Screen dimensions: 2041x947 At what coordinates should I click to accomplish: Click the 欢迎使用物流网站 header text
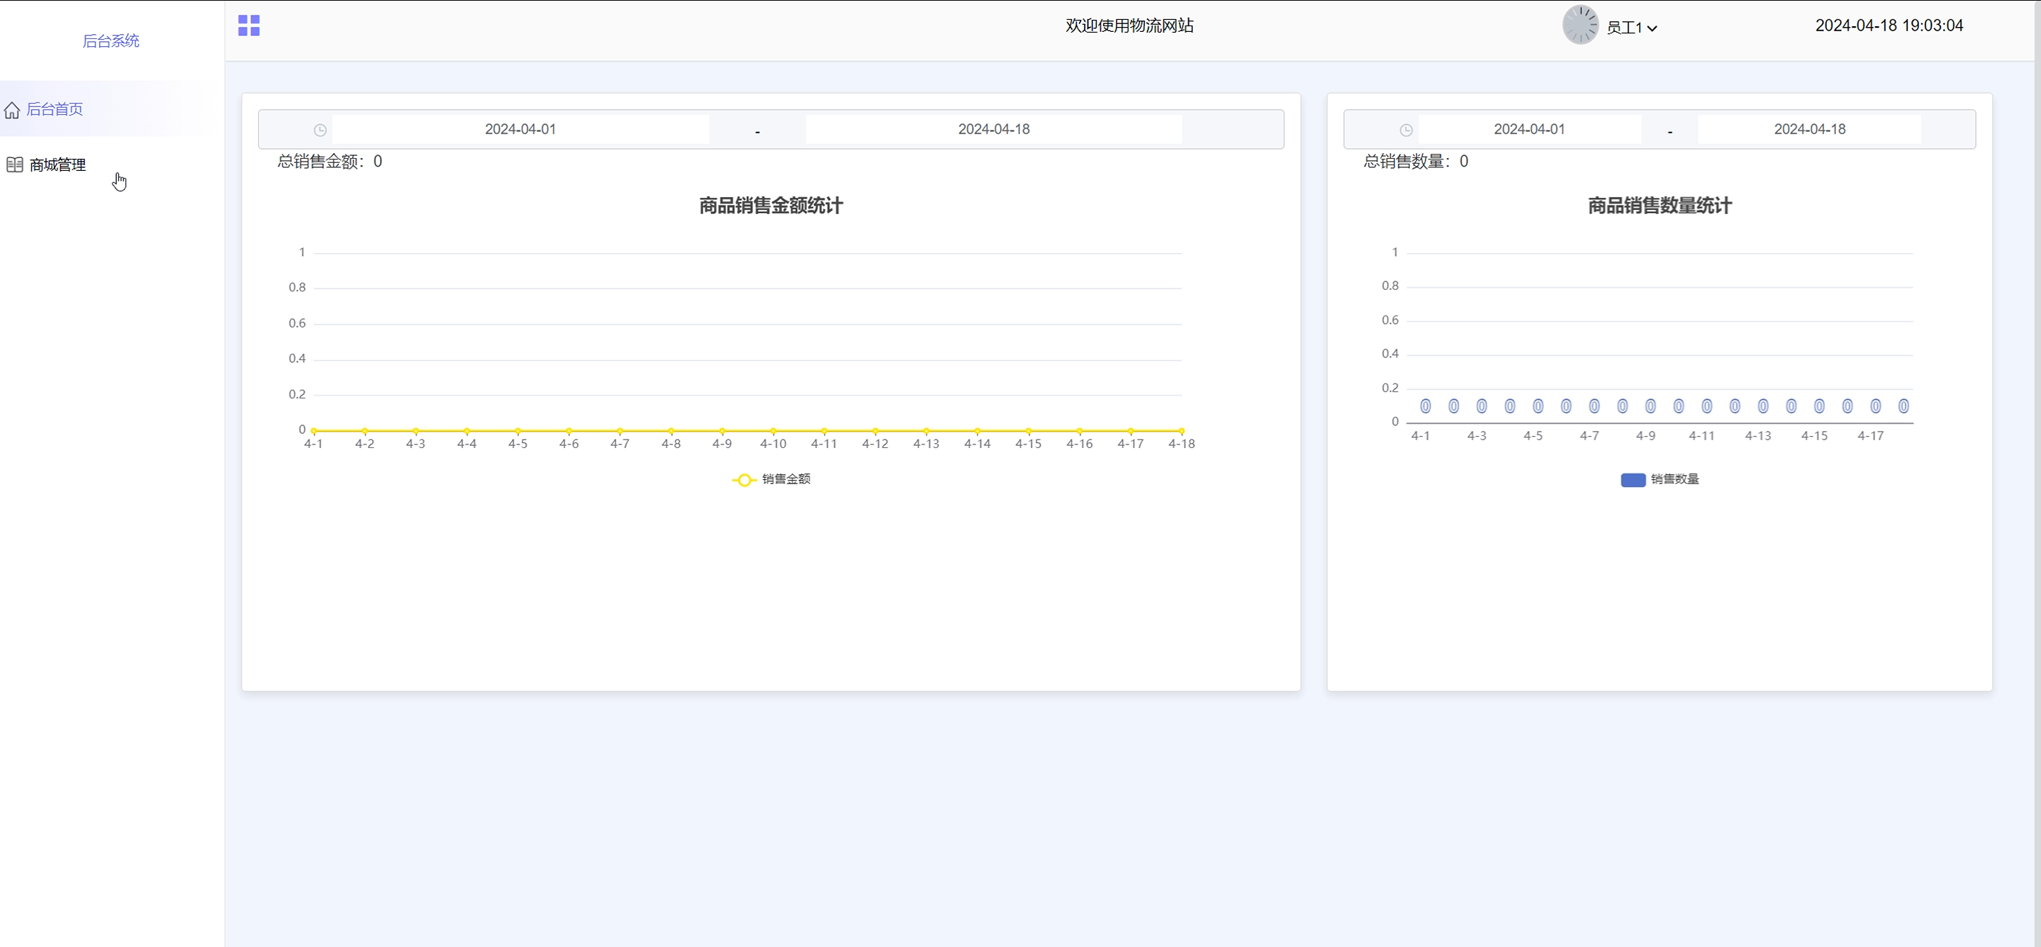1129,26
